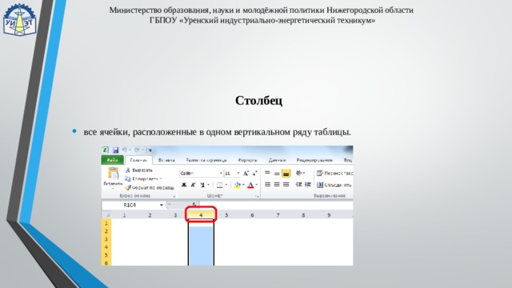The width and height of the screenshot is (512, 288).
Task: Toggle italic К formatting
Action: pos(193,185)
